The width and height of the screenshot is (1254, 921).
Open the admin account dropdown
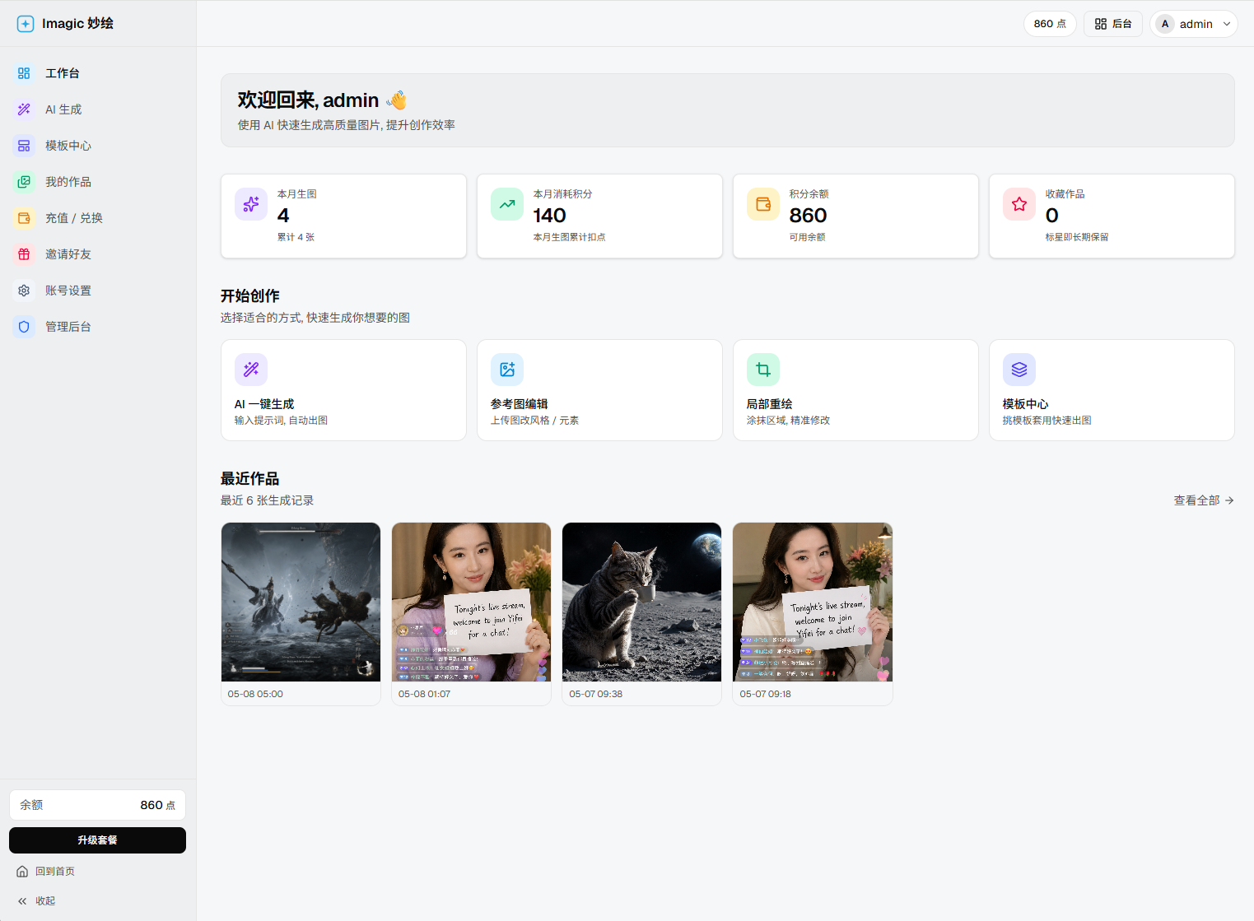point(1193,24)
